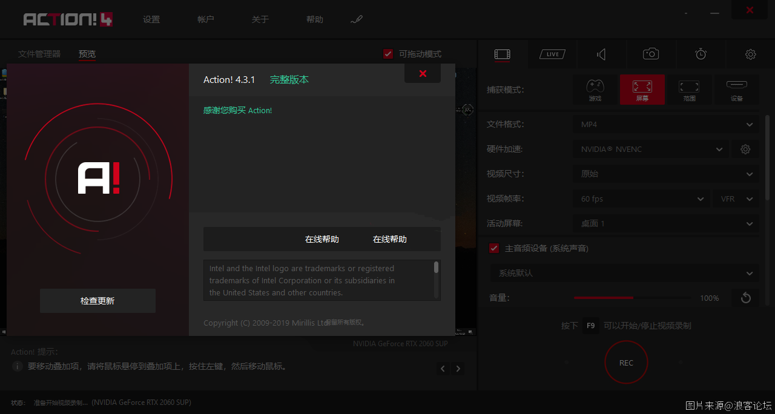Close the Action! 4.3.1 about dialog
775x414 pixels.
[423, 74]
